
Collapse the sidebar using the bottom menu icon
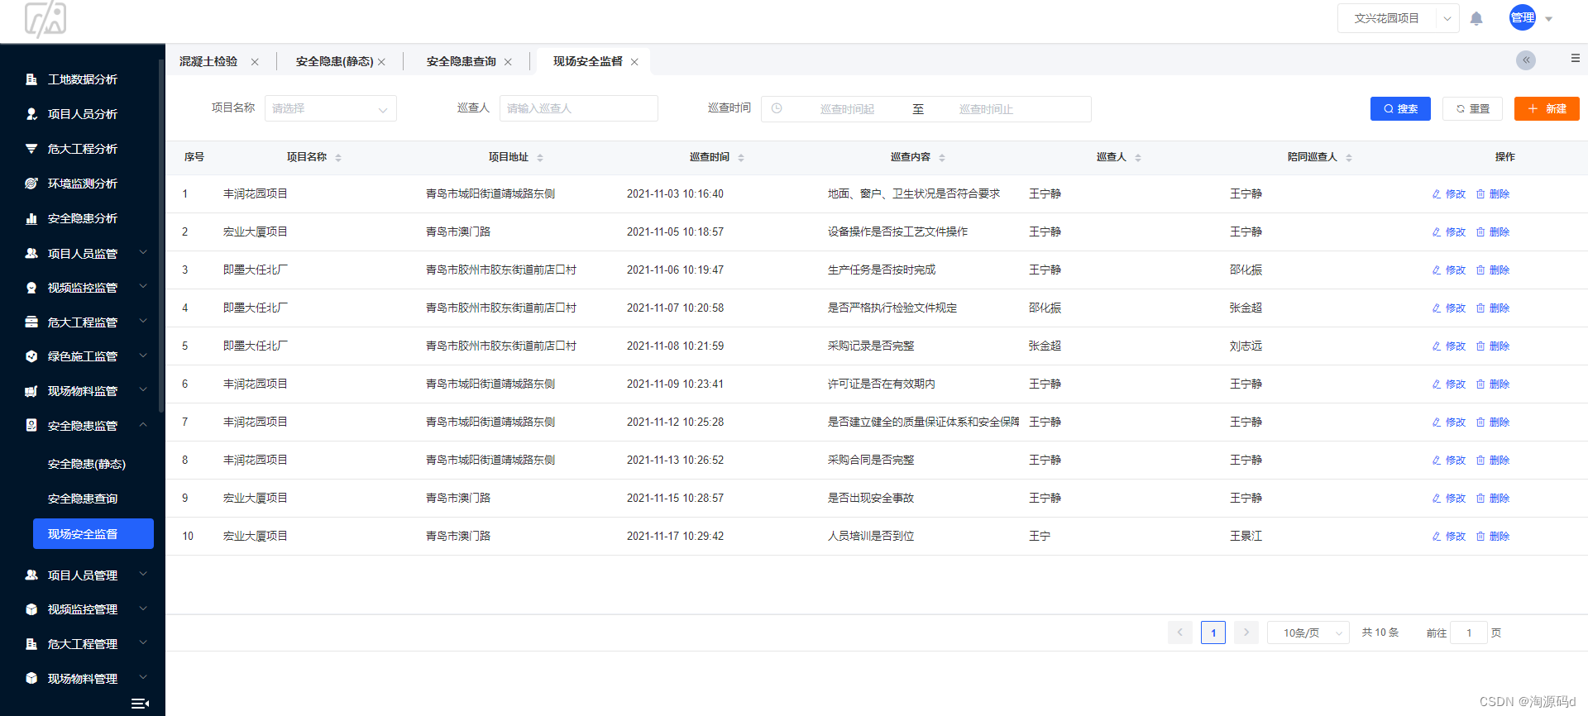(141, 704)
